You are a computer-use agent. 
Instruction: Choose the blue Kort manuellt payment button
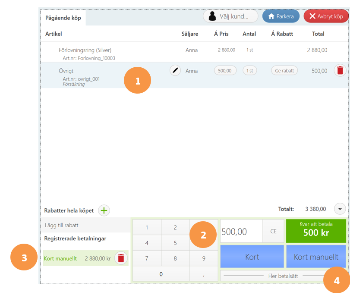click(x=316, y=257)
